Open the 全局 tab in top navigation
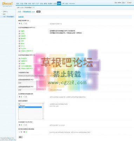 point(22,4)
